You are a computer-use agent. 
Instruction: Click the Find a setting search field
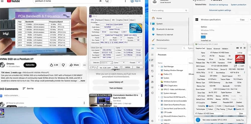(169, 10)
